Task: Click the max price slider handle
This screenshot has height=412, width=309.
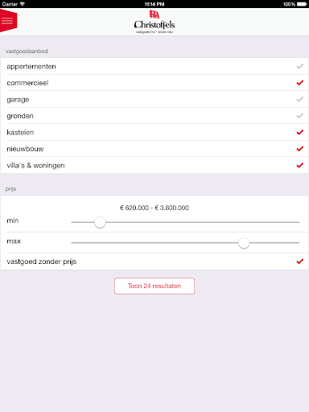Action: [244, 243]
